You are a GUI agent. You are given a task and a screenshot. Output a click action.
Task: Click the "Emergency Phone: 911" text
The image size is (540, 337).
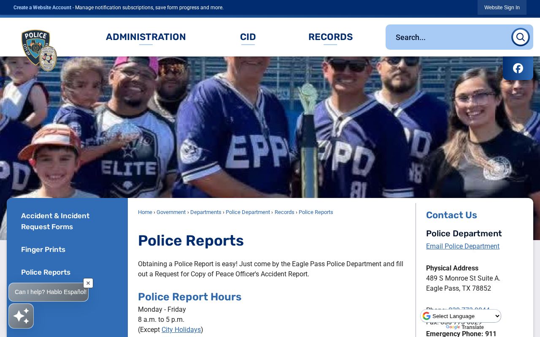tap(461, 334)
